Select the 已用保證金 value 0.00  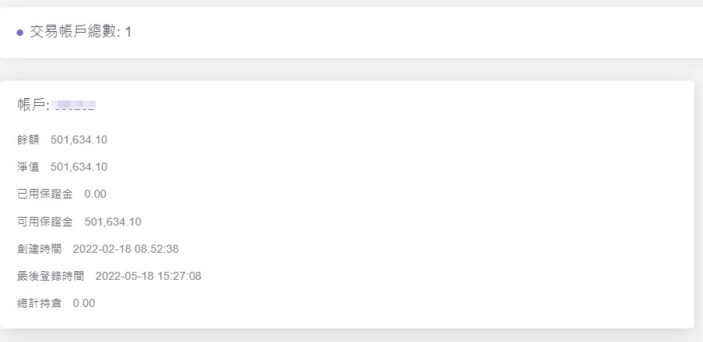(x=95, y=194)
